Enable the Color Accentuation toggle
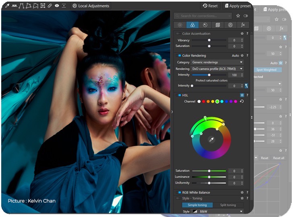 click(x=178, y=34)
